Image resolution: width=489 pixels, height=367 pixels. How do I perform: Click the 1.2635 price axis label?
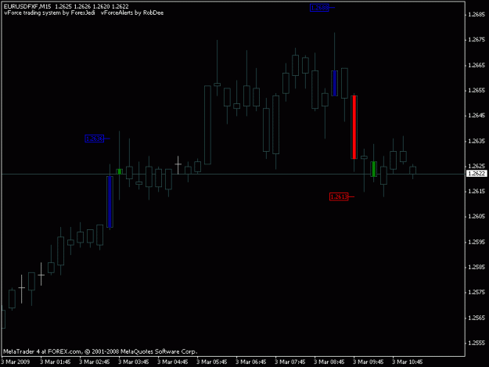(x=476, y=142)
